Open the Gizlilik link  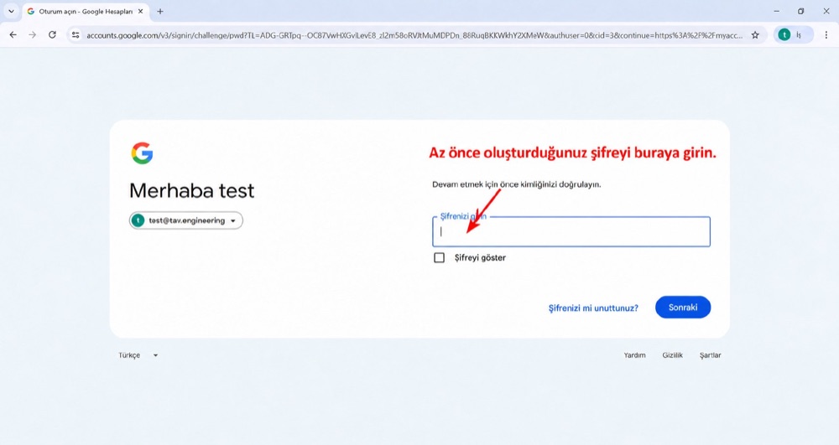673,355
